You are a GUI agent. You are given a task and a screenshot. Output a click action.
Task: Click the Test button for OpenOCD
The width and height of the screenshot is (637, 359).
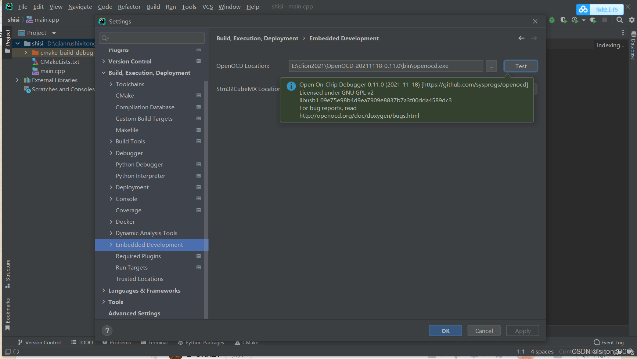[x=521, y=66]
